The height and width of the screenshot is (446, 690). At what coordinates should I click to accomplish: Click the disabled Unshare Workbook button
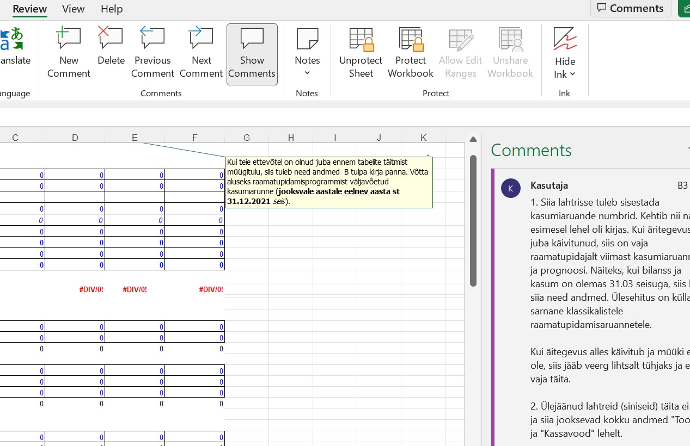510,54
